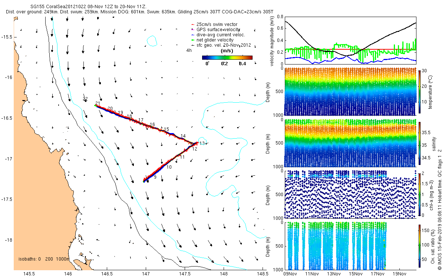Click the temperature depth-section plot
This screenshot has width=445, height=278.
[350, 91]
